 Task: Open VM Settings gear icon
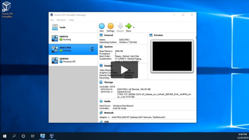[x=110, y=26]
